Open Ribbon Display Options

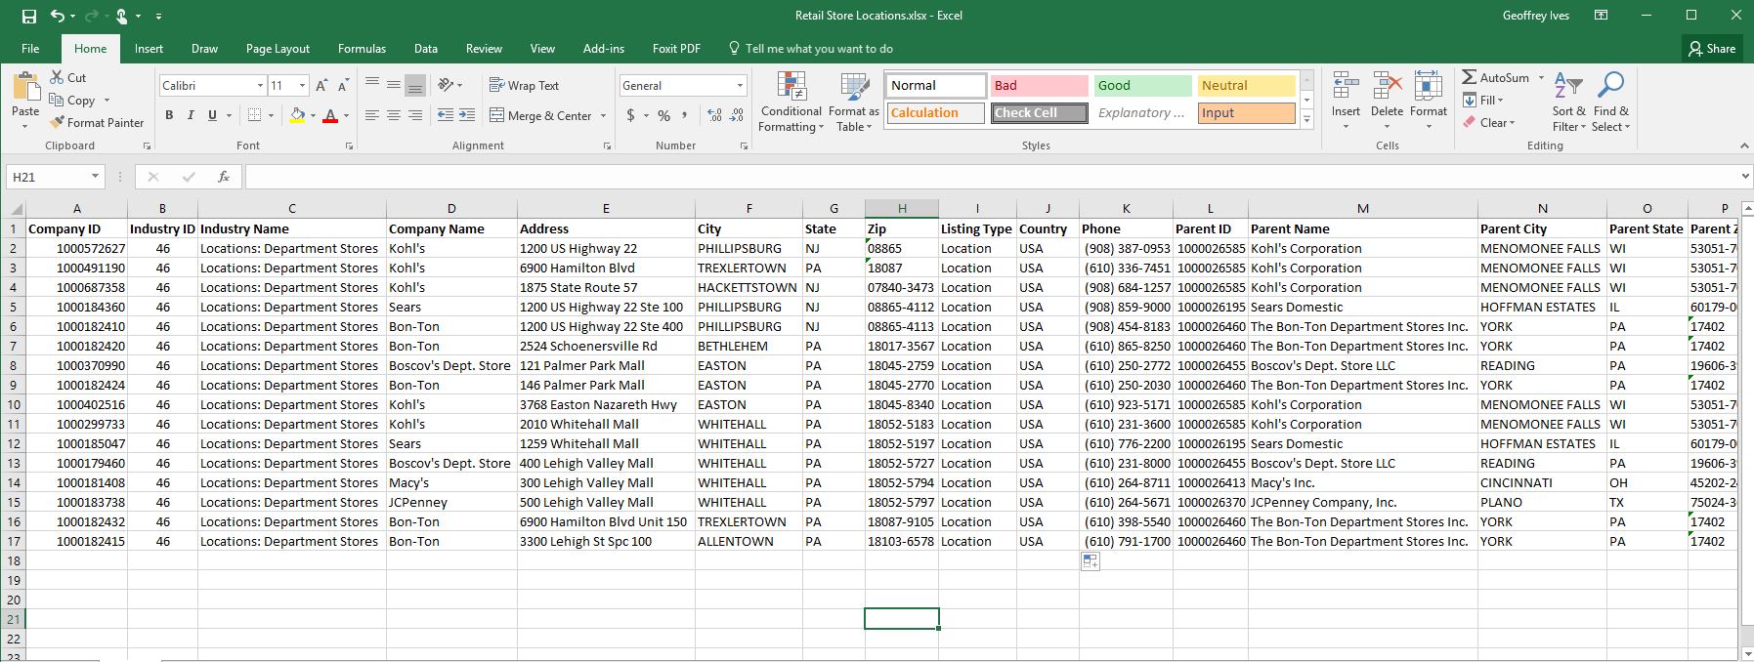(x=1601, y=16)
